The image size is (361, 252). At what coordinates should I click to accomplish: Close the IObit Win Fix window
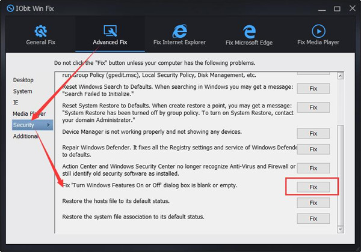(353, 8)
